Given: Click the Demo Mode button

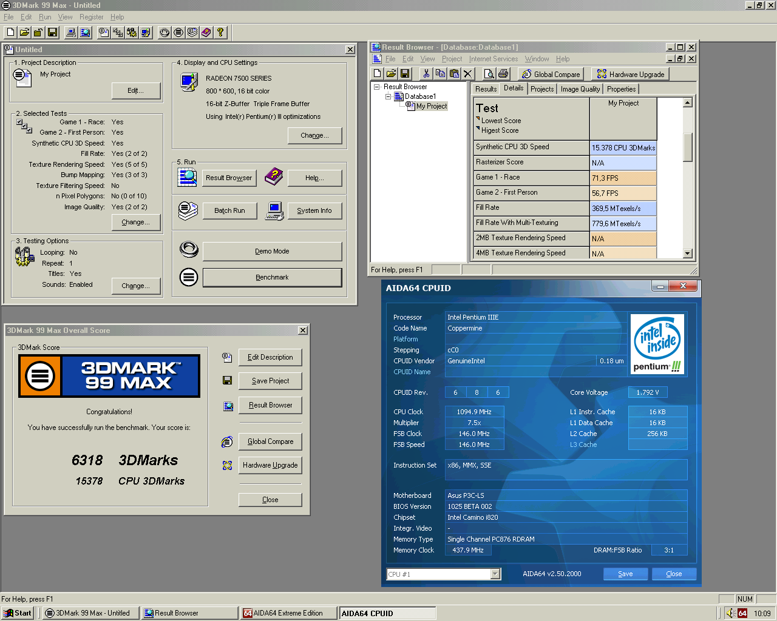Looking at the screenshot, I should coord(272,251).
